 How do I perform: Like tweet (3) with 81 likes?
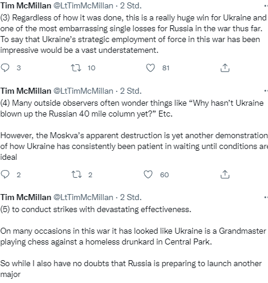150,68
